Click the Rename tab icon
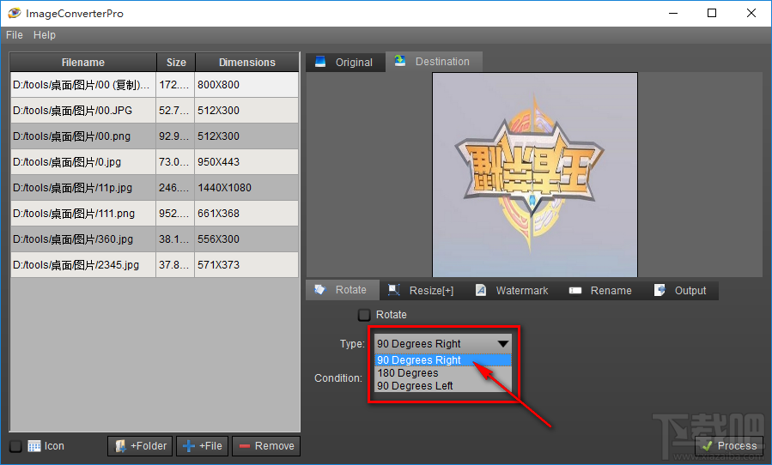The height and width of the screenshot is (465, 772). 575,290
